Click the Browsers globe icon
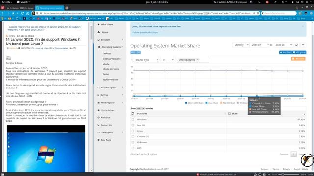The height and width of the screenshot is (176, 314). click(98, 40)
